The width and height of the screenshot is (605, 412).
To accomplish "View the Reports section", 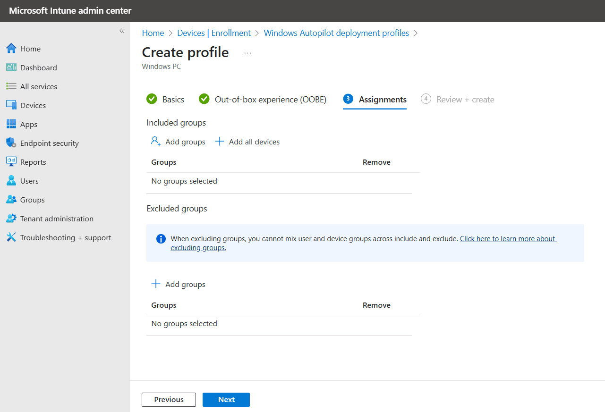I will pyautogui.click(x=34, y=161).
